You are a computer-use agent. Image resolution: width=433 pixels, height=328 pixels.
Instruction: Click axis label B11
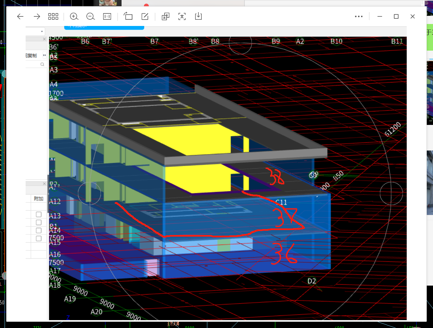coord(397,41)
